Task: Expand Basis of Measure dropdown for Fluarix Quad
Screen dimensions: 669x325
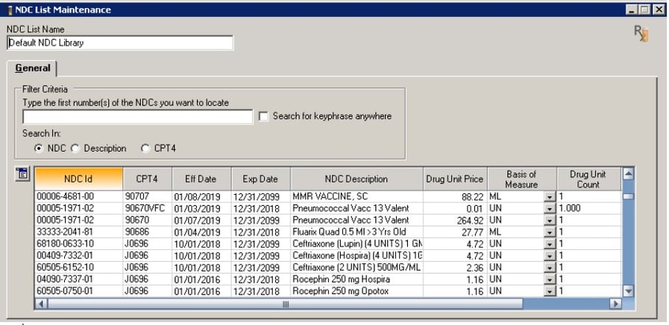Action: (x=549, y=233)
